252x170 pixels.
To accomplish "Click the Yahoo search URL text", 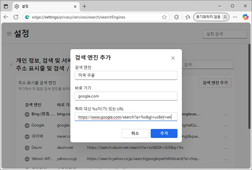I will (x=143, y=159).
